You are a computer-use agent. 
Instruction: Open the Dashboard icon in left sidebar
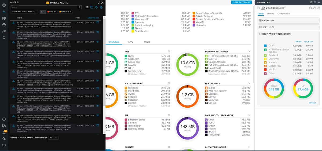pyautogui.click(x=4, y=5)
